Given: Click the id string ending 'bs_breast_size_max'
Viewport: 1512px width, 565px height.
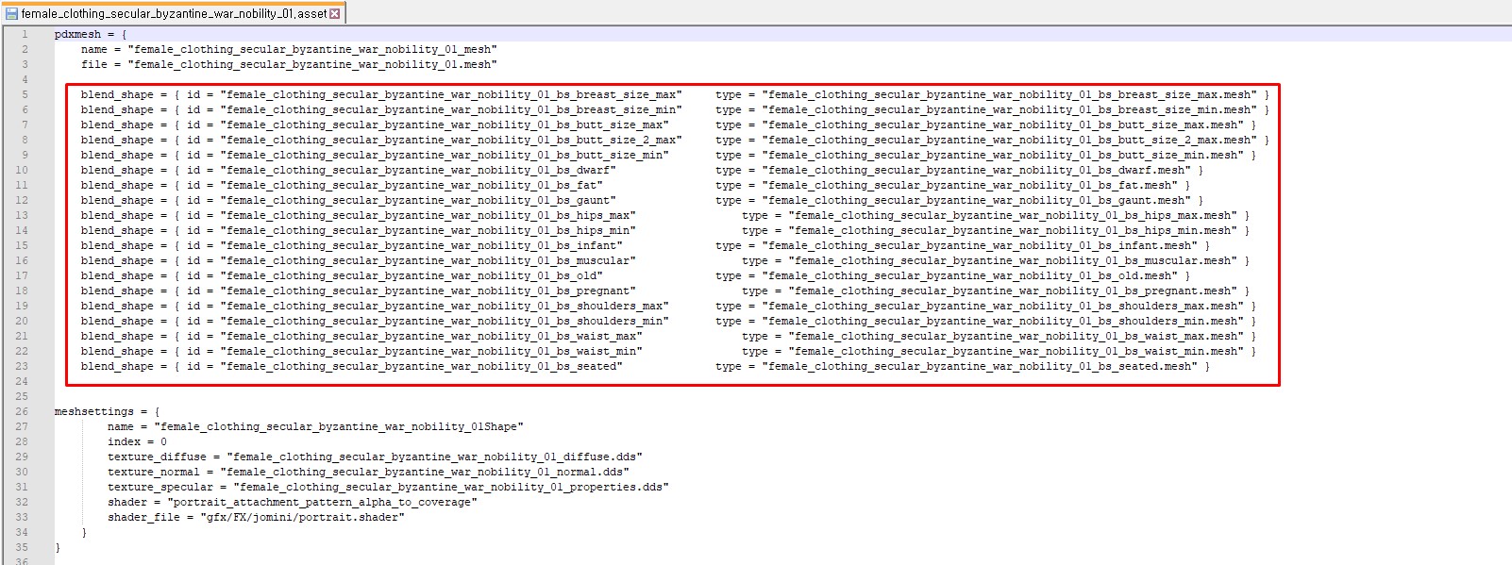Looking at the screenshot, I should tap(451, 94).
